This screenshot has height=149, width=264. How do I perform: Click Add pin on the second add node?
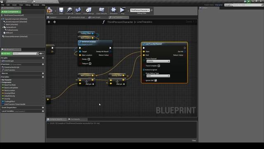point(121,84)
